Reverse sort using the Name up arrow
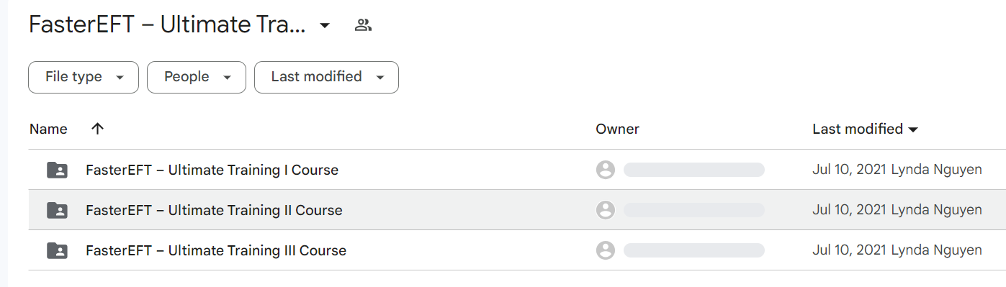The image size is (1006, 287). point(98,129)
